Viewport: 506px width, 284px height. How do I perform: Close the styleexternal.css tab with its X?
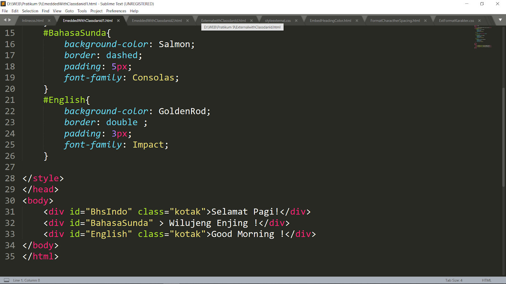296,20
